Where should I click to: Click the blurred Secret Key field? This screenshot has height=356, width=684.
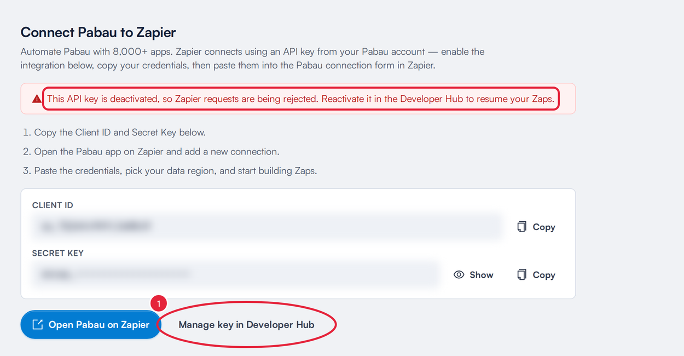236,275
